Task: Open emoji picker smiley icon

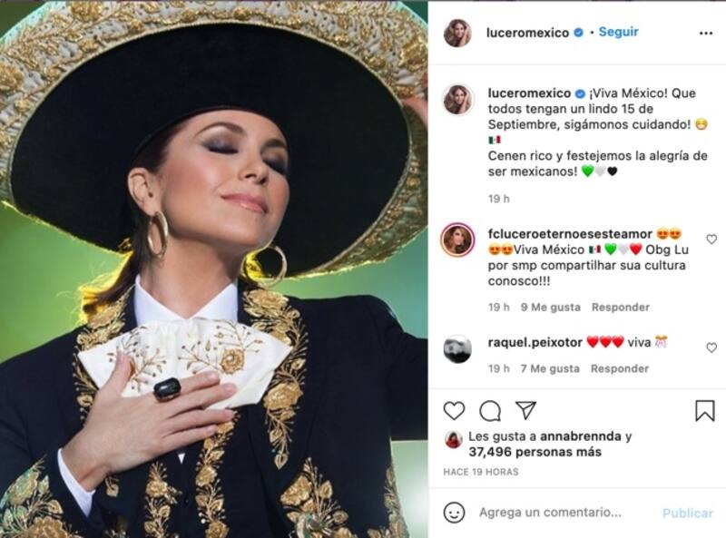Action: tap(454, 513)
